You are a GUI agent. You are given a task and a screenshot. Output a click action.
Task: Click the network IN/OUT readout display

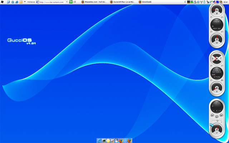pos(217,73)
